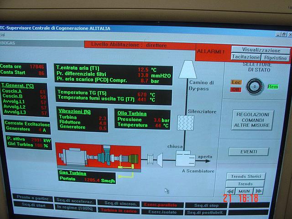Silence alarms with the Tacitazione button
292x219 pixels.
(246, 57)
